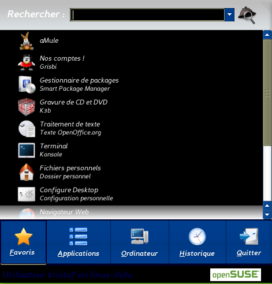
Task: Click the scrollbar's top up arrow
Action: (x=267, y=35)
